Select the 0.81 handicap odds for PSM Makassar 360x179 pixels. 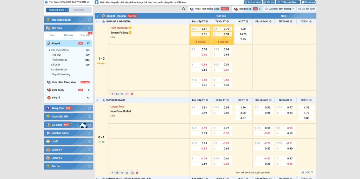(x=204, y=29)
